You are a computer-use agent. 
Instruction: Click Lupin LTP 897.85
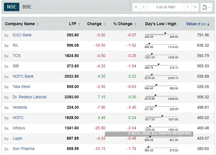point(73,139)
